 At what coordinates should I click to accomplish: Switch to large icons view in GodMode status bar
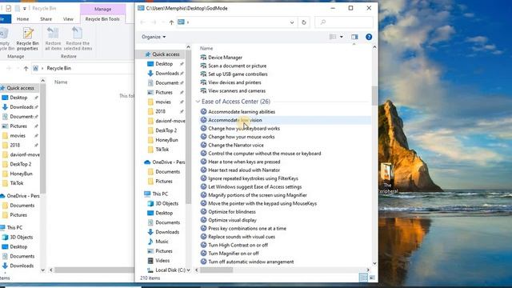(372, 278)
